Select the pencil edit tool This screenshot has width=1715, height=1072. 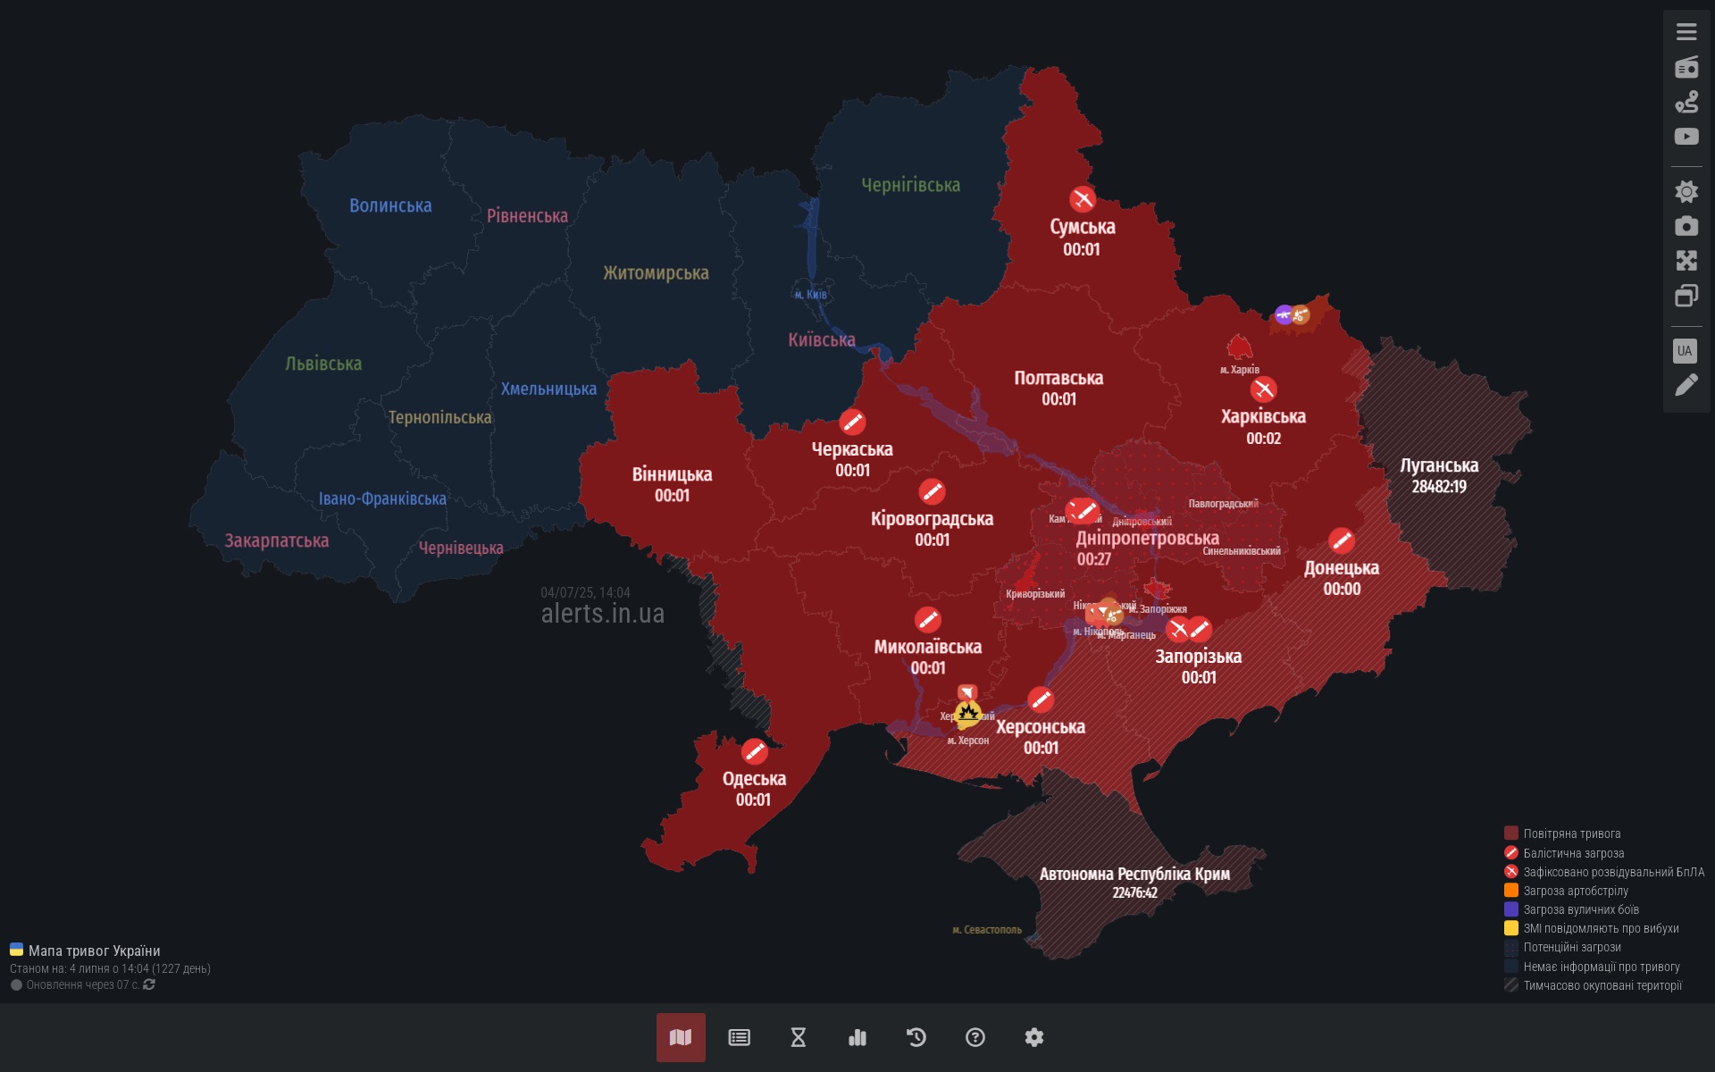click(1686, 385)
